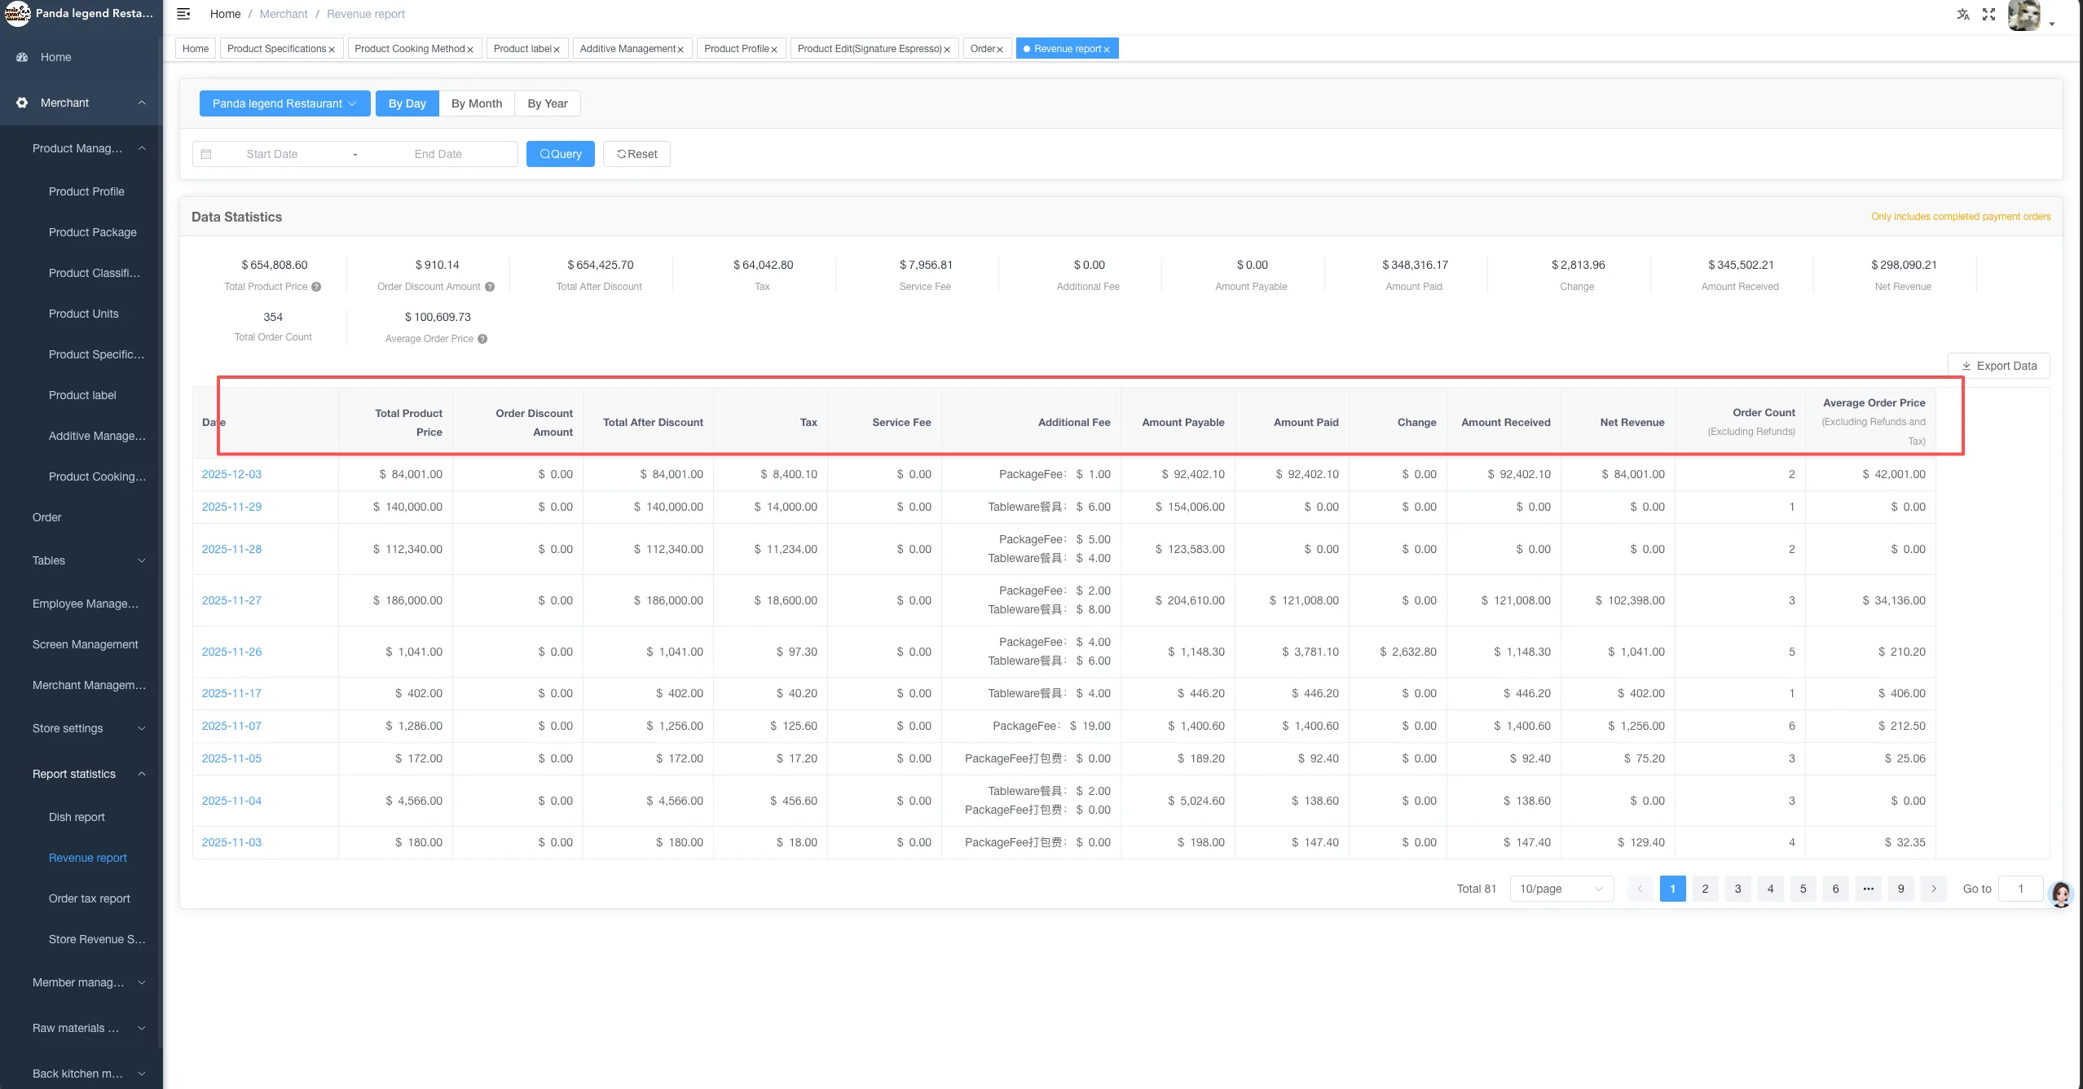
Task: Toggle fullscreen mode icon
Action: pyautogui.click(x=1988, y=14)
